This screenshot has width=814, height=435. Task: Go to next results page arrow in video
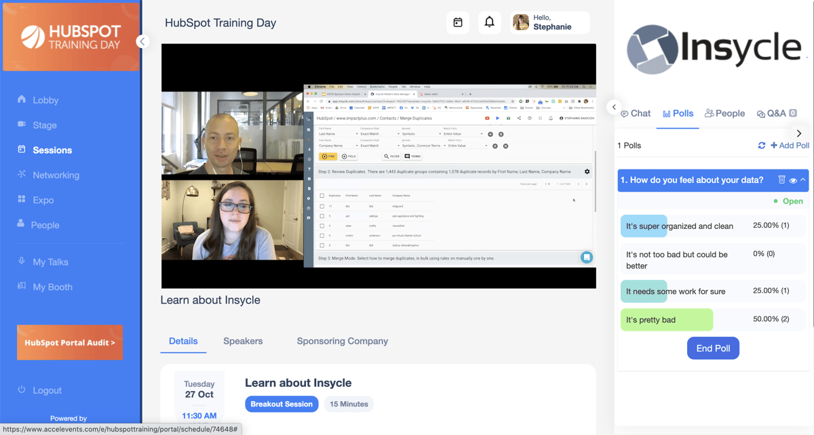pos(587,184)
